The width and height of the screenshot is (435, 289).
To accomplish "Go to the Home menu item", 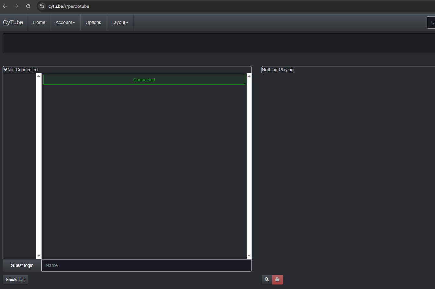I will pos(39,22).
